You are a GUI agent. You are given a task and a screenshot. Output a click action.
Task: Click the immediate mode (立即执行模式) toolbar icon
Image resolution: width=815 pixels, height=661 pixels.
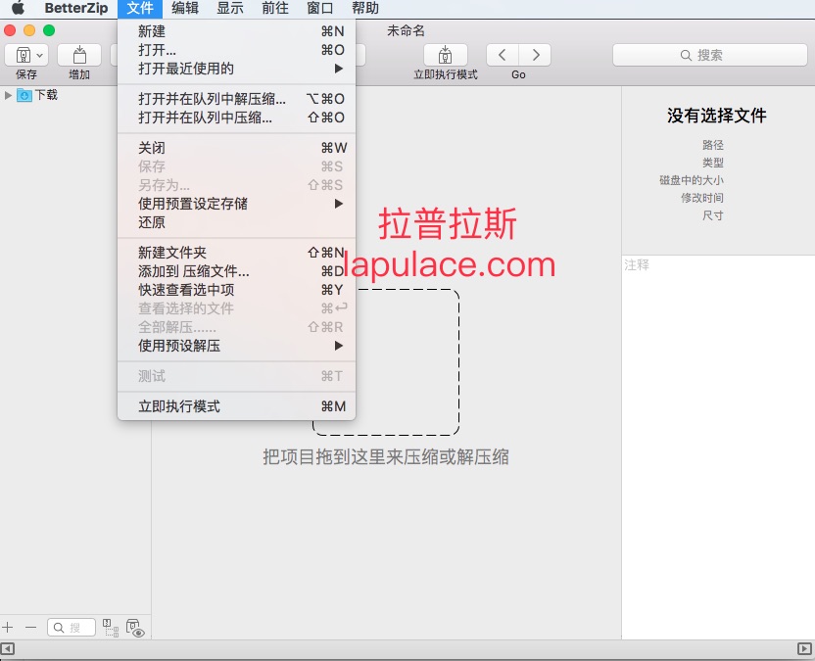coord(446,55)
